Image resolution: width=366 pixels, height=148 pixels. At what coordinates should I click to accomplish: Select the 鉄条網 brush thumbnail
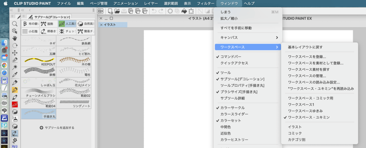tap(74, 40)
